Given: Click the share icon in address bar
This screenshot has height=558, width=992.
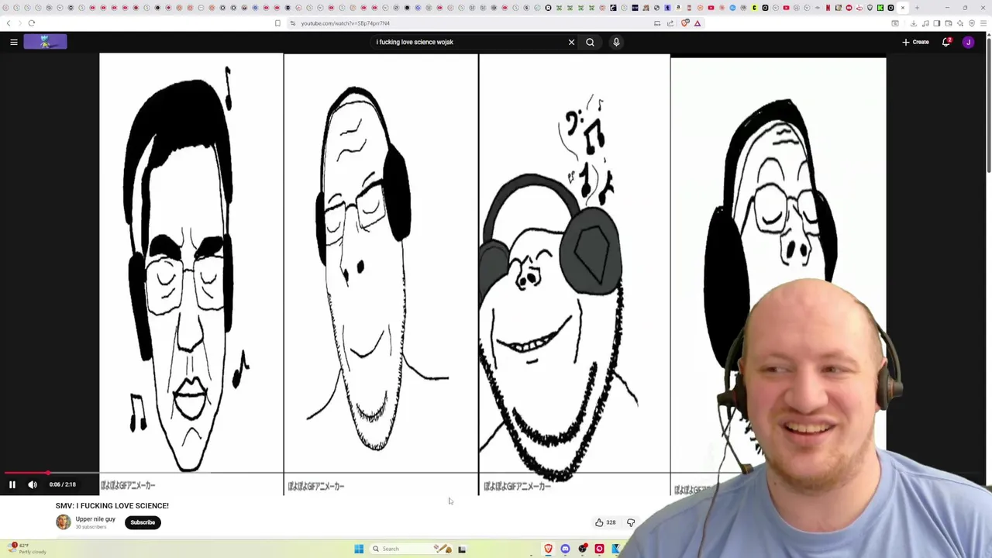Looking at the screenshot, I should pos(670,23).
